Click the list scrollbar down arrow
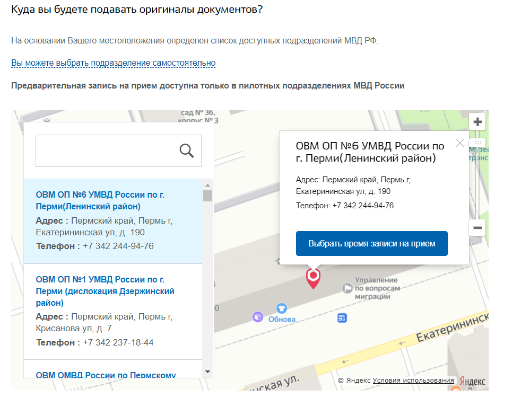The height and width of the screenshot is (398, 530). 207,372
